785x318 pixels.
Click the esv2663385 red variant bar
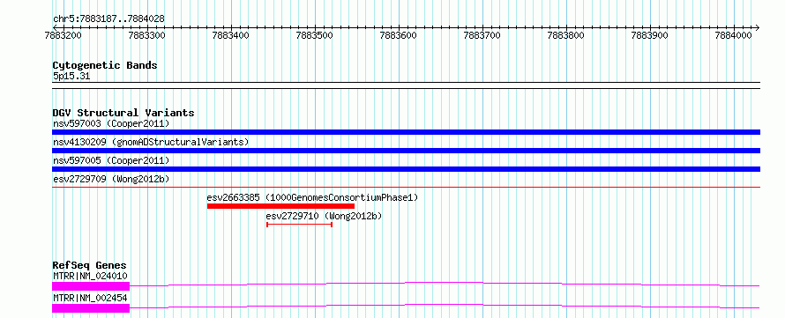pos(280,206)
